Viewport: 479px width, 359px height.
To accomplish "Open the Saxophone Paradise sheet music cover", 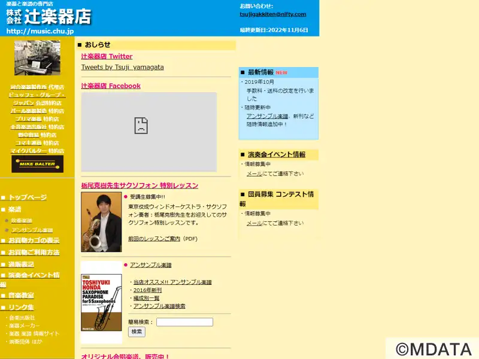I will tap(101, 303).
